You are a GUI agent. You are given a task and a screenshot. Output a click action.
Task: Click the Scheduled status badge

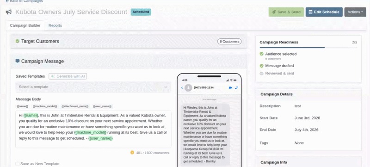pyautogui.click(x=141, y=12)
